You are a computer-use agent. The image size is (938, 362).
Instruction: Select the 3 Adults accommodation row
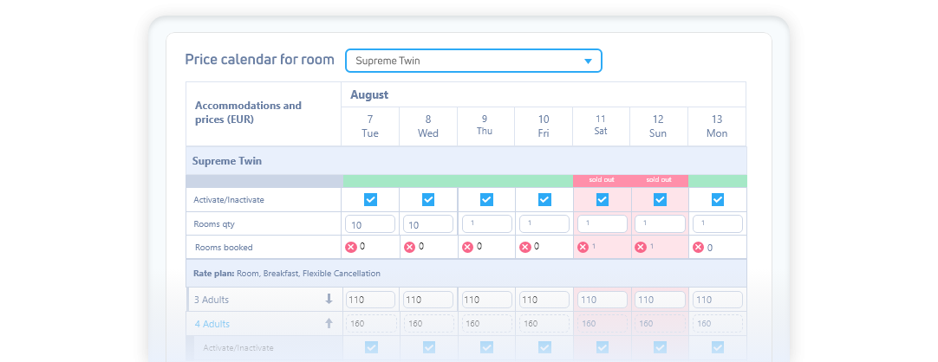[x=212, y=300]
